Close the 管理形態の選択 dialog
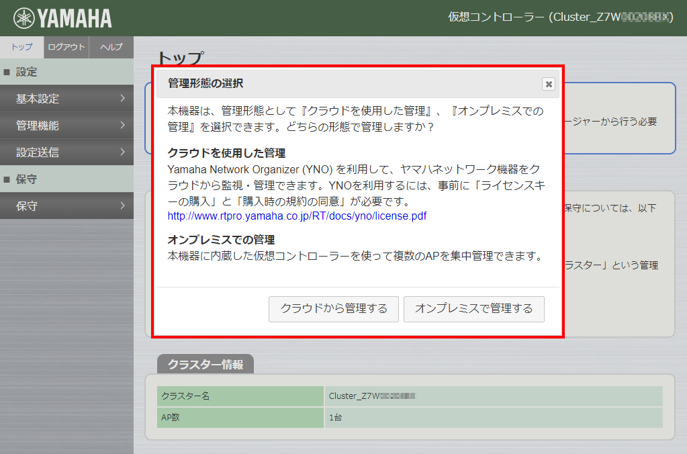Image resolution: width=687 pixels, height=454 pixels. tap(548, 84)
